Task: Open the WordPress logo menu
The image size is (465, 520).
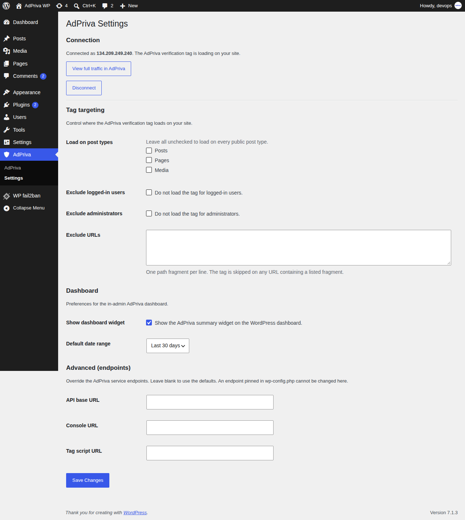Action: [6, 6]
